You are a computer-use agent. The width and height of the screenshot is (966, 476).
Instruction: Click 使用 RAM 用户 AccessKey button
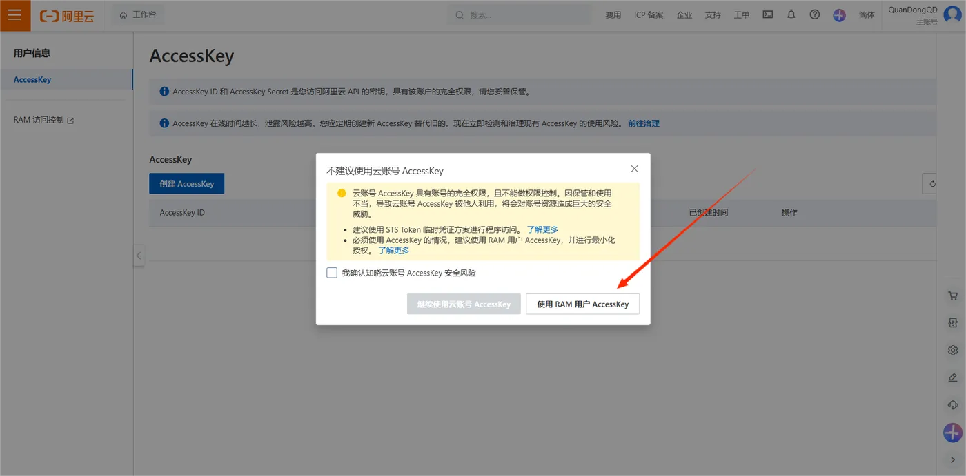coord(583,304)
